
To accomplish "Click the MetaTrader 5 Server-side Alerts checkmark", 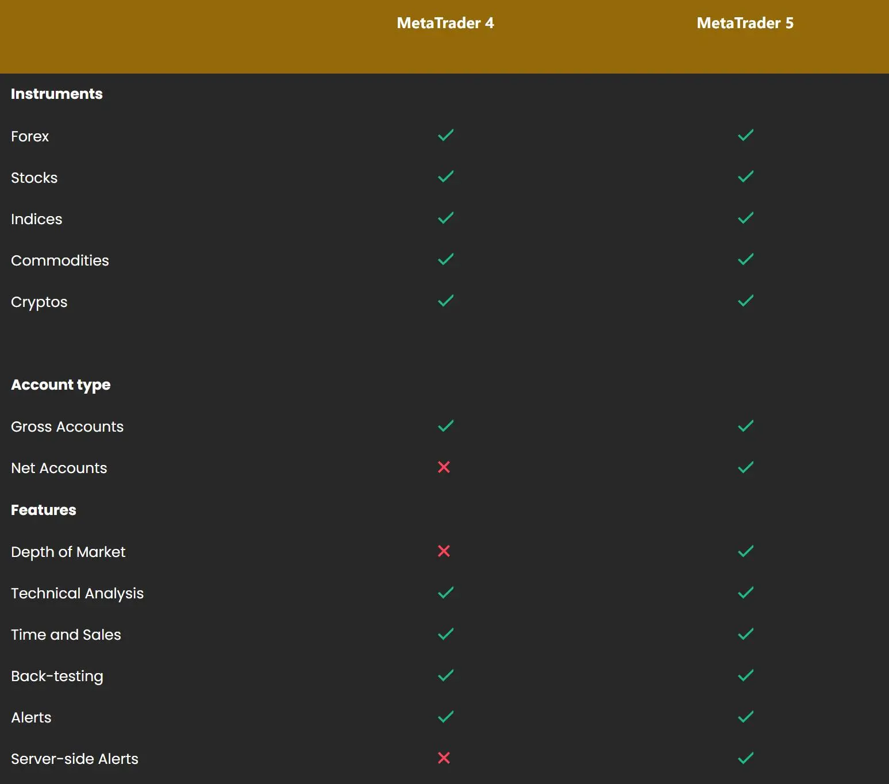I will click(x=746, y=758).
